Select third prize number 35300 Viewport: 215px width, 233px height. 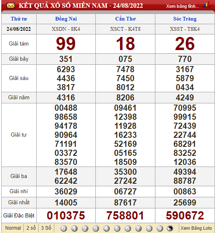(x=125, y=172)
